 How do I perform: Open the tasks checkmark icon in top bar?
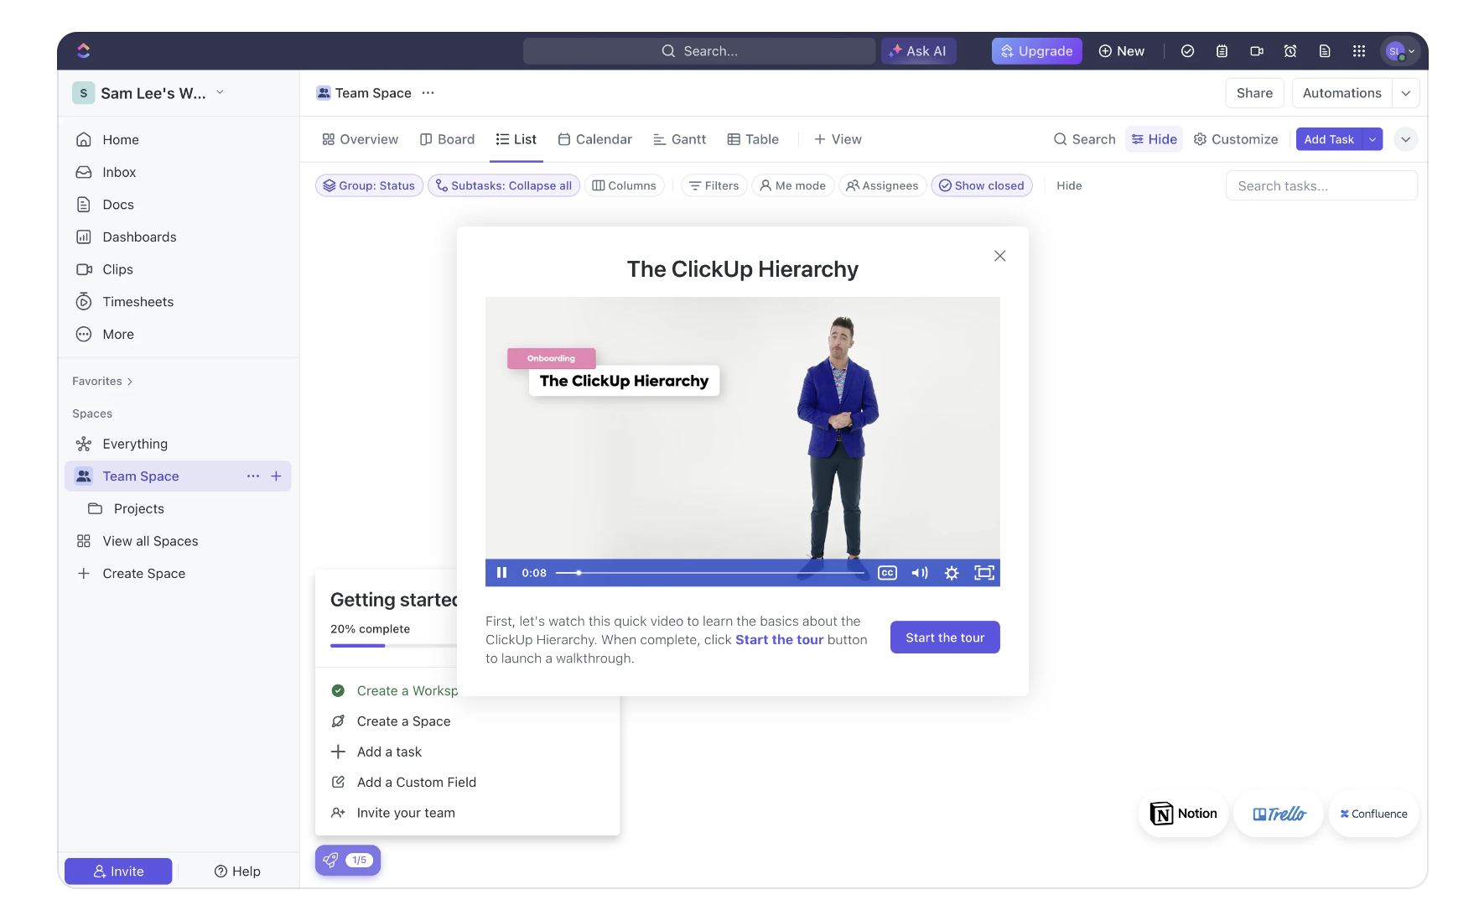pyautogui.click(x=1187, y=51)
